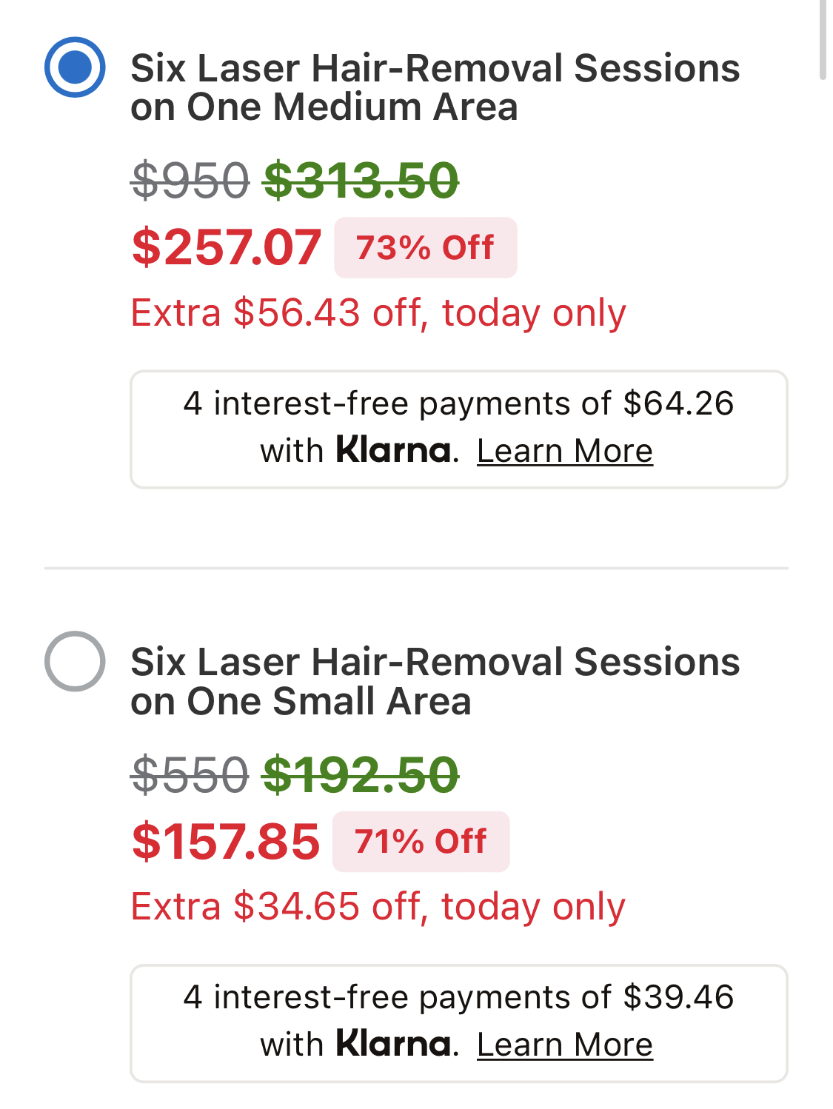The height and width of the screenshot is (1109, 833).
Task: Click the Six Sessions on One Small Area title
Action: (435, 681)
